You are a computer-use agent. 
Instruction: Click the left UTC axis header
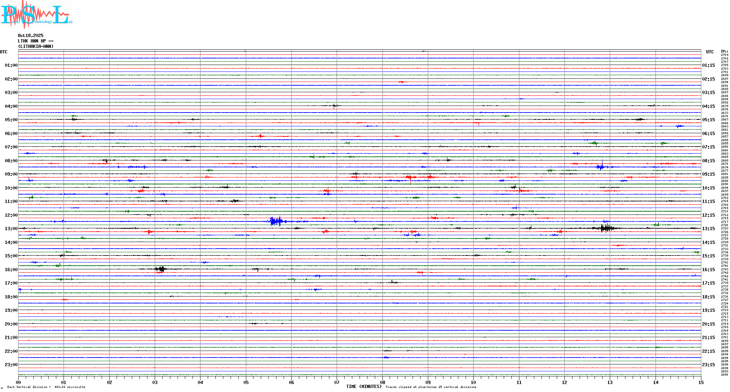tap(4, 52)
